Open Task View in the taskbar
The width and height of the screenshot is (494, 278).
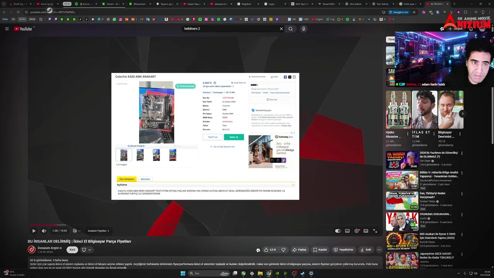pyautogui.click(x=235, y=273)
